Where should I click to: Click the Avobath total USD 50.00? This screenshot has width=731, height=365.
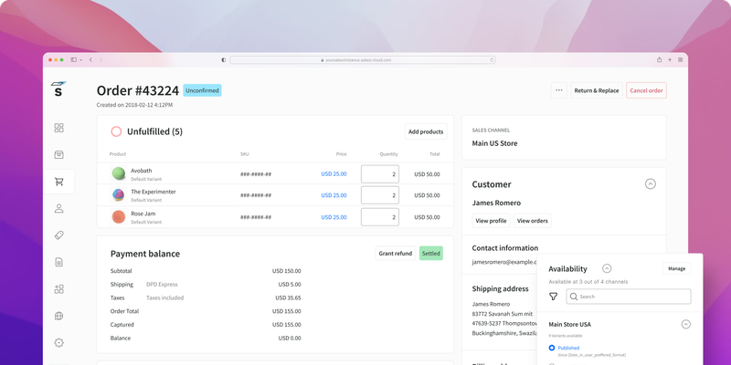pos(427,174)
